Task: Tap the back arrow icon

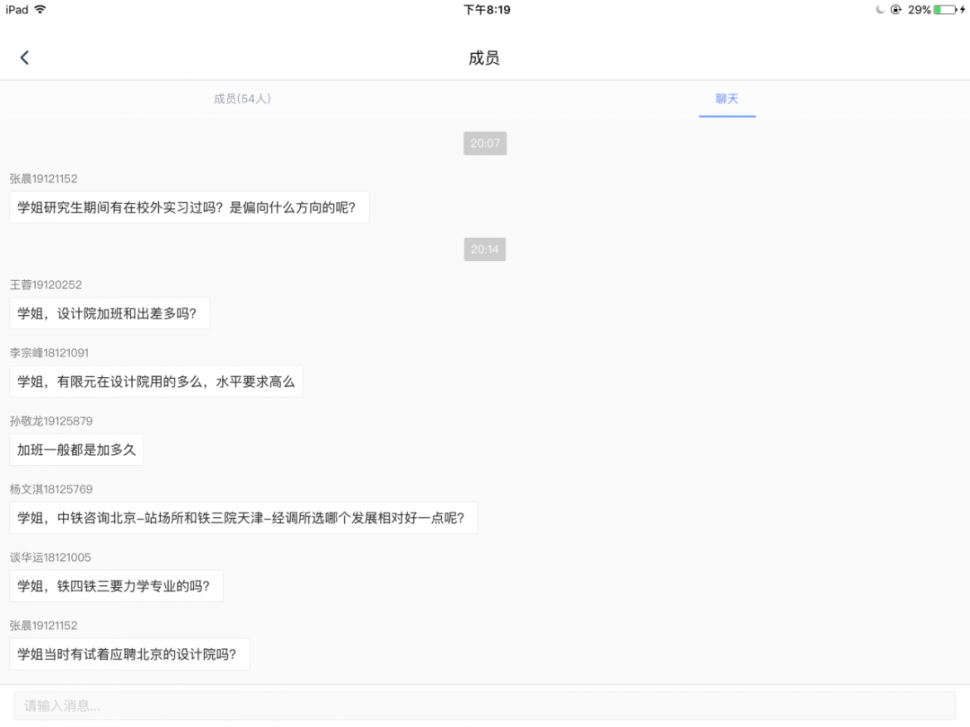Action: (24, 57)
